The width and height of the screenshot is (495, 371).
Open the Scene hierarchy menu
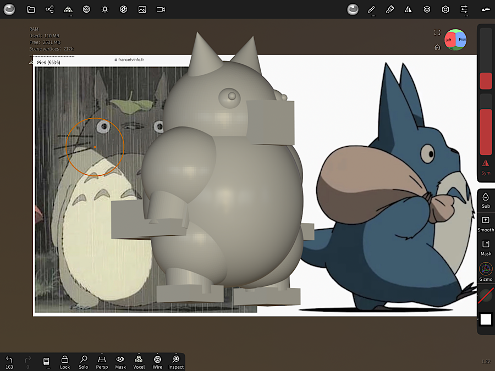(50, 9)
